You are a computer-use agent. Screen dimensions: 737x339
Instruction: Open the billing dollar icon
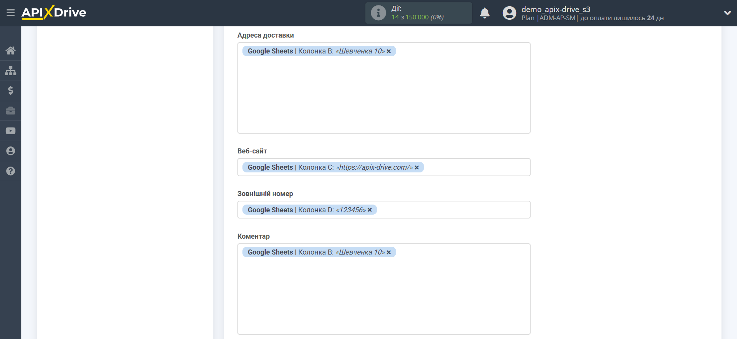click(x=10, y=91)
